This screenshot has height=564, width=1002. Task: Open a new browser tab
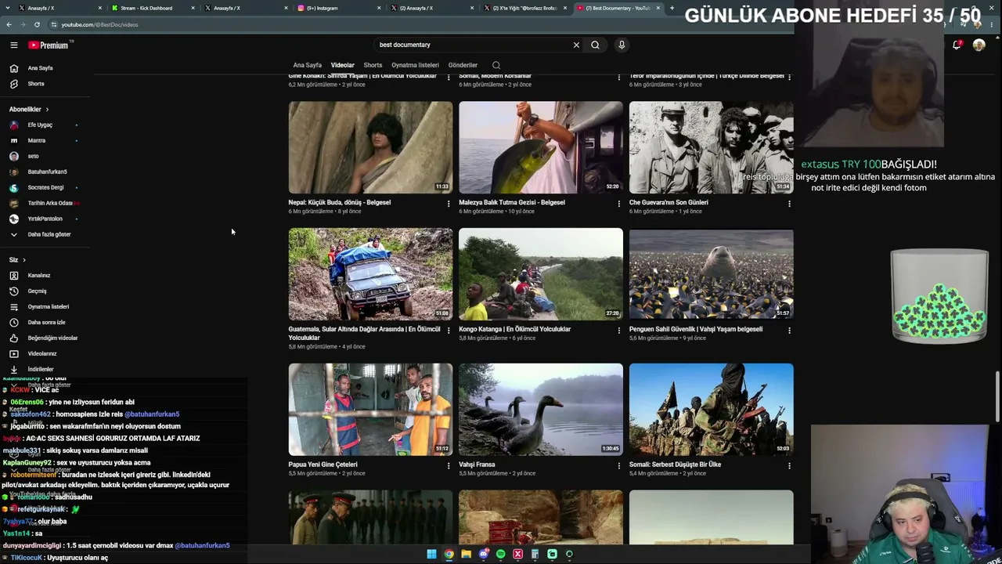pyautogui.click(x=672, y=8)
